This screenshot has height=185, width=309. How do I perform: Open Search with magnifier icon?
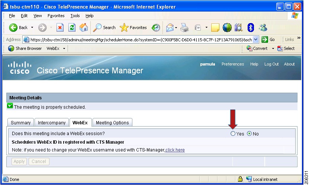[97, 28]
